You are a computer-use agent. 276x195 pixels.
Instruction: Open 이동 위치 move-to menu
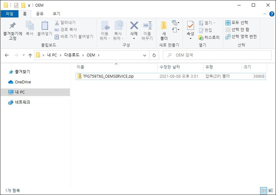(x=105, y=30)
